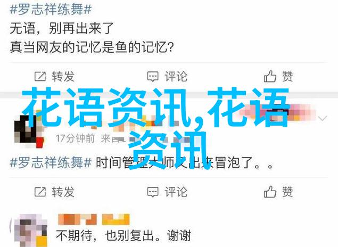The height and width of the screenshot is (247, 338).
Task: Tap the repost icon in first post
Action: pyautogui.click(x=40, y=76)
